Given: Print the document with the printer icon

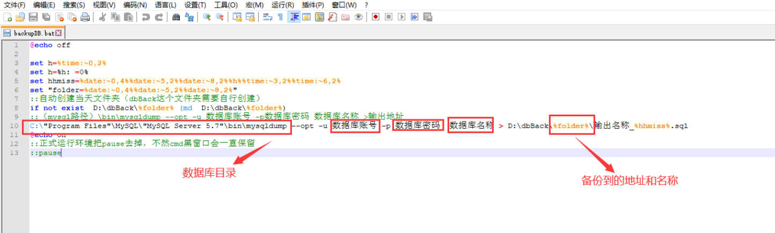Looking at the screenshot, I should coord(85,17).
